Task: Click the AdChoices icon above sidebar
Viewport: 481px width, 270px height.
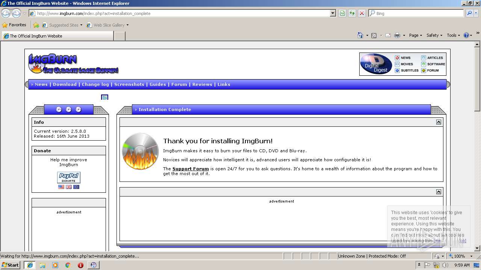Action: 105,97
